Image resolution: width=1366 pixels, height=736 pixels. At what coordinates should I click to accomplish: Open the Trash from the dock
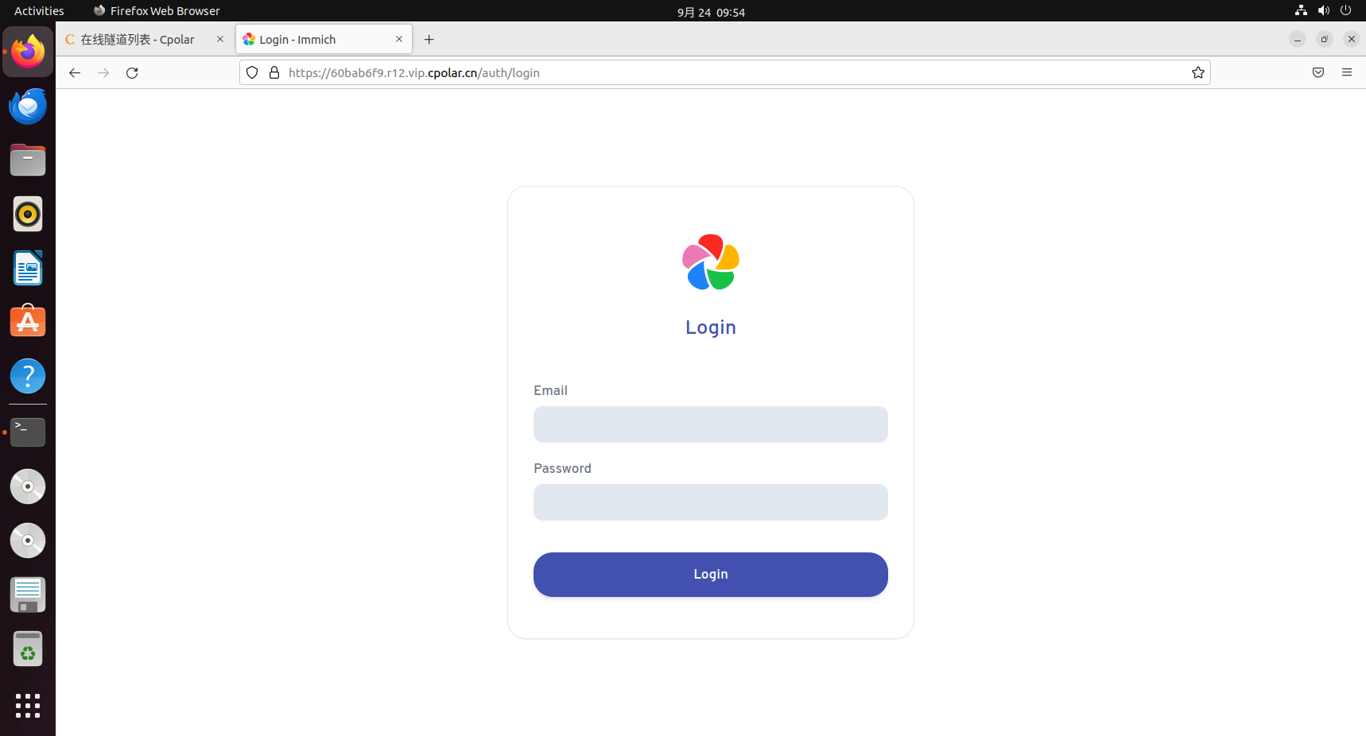[x=28, y=649]
